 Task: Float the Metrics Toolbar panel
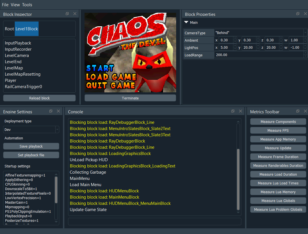(298, 111)
